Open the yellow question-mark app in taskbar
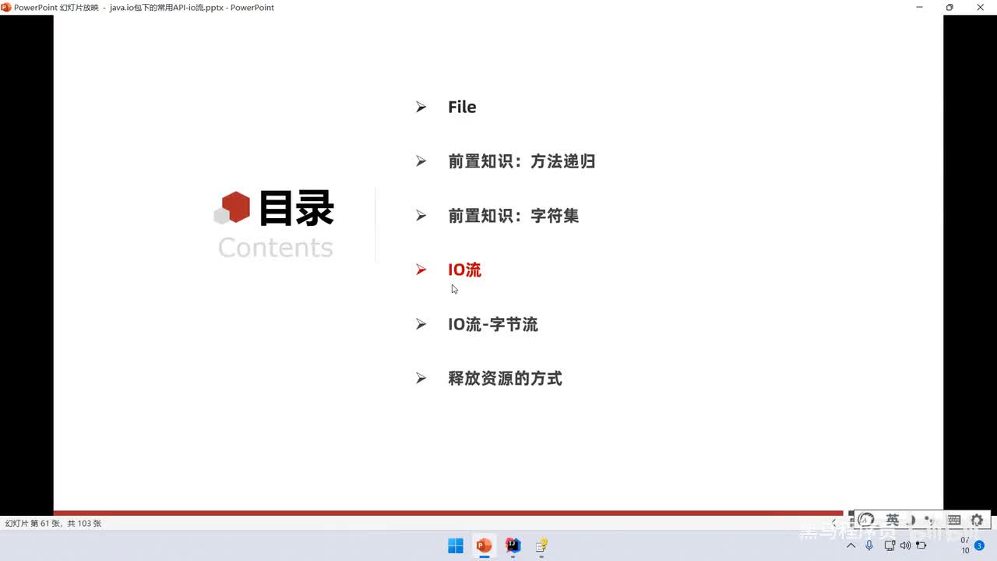This screenshot has height=561, width=997. pos(541,545)
